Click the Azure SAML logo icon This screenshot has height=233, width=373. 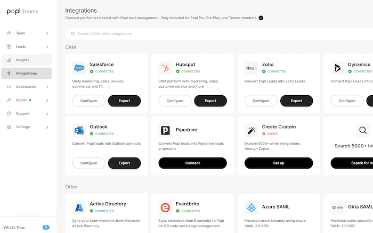click(252, 207)
